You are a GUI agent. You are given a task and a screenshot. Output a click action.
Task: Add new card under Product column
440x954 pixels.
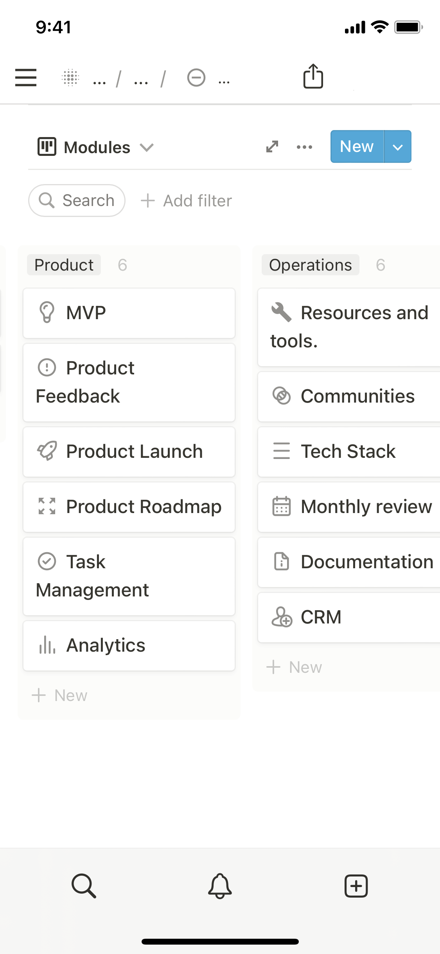pyautogui.click(x=60, y=696)
